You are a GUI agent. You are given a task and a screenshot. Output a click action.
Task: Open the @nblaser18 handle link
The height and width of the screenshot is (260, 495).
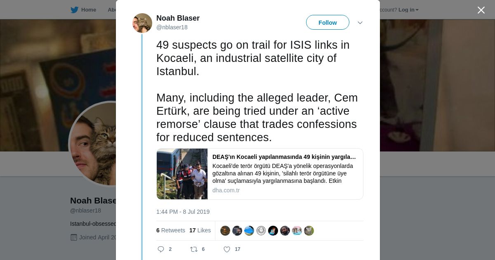pyautogui.click(x=172, y=27)
